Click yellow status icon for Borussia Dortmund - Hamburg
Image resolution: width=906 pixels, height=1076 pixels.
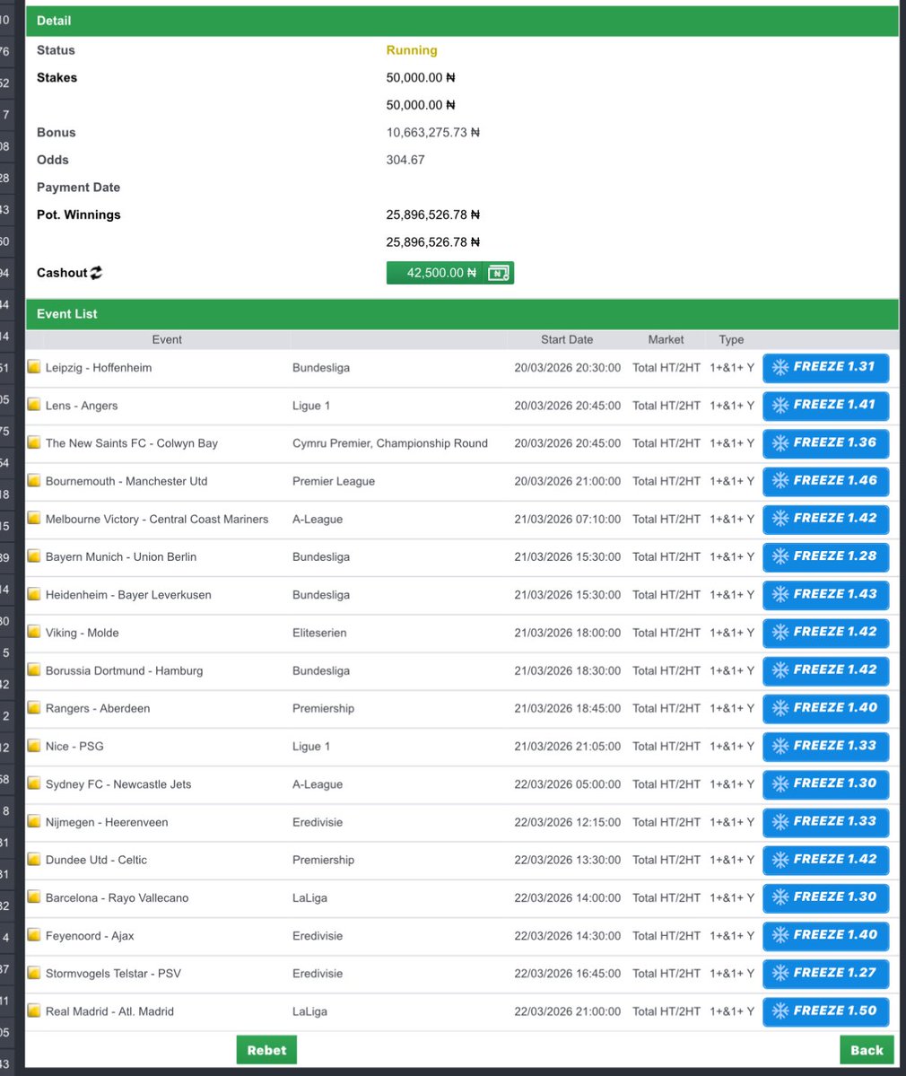pos(33,669)
